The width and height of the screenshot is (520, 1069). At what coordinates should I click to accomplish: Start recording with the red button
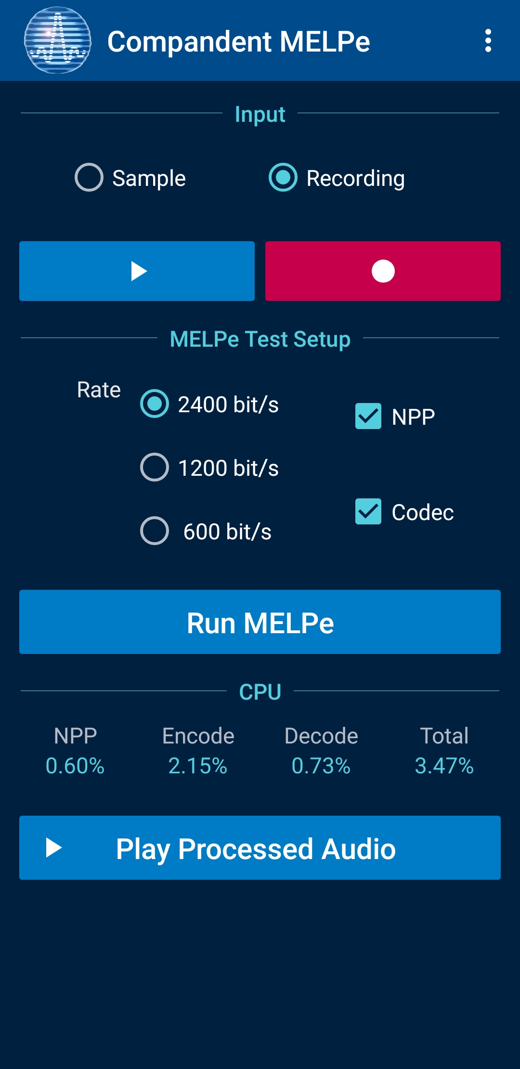point(383,271)
